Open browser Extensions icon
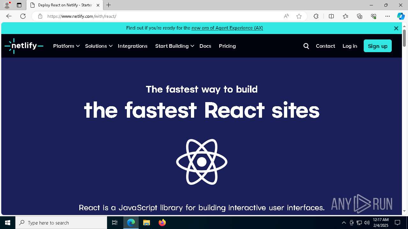 (316, 16)
